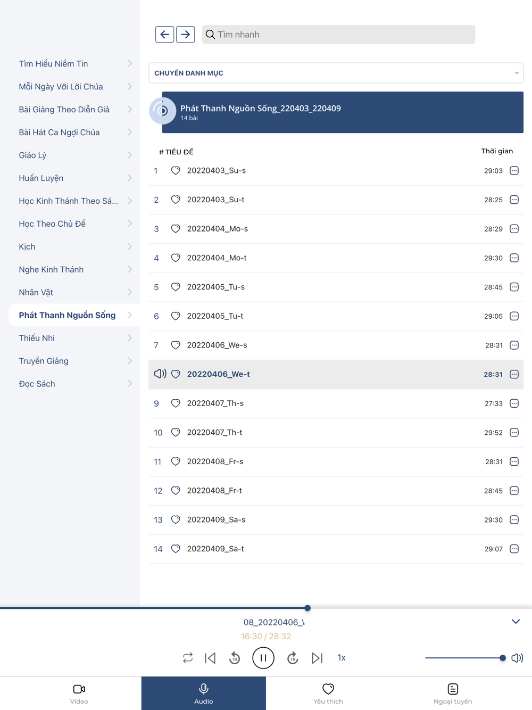Favorite track 20220405_Tu-t with heart

[176, 316]
